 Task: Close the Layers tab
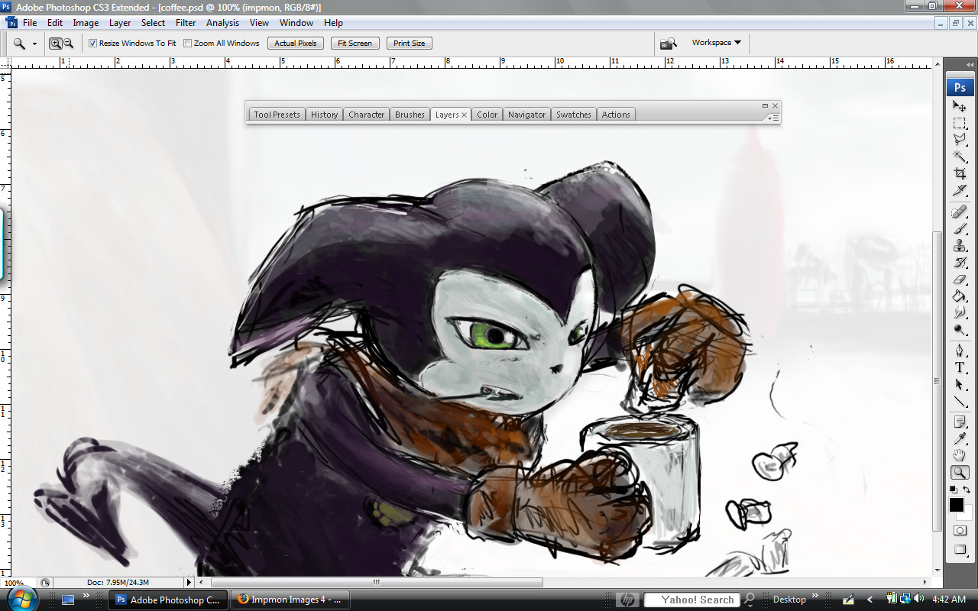(464, 115)
